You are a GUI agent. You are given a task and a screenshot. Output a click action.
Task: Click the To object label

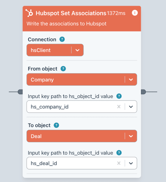39,125
